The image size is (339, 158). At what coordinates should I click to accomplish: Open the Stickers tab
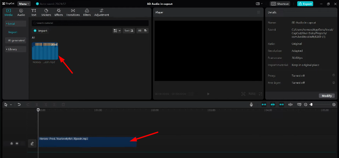(46, 13)
